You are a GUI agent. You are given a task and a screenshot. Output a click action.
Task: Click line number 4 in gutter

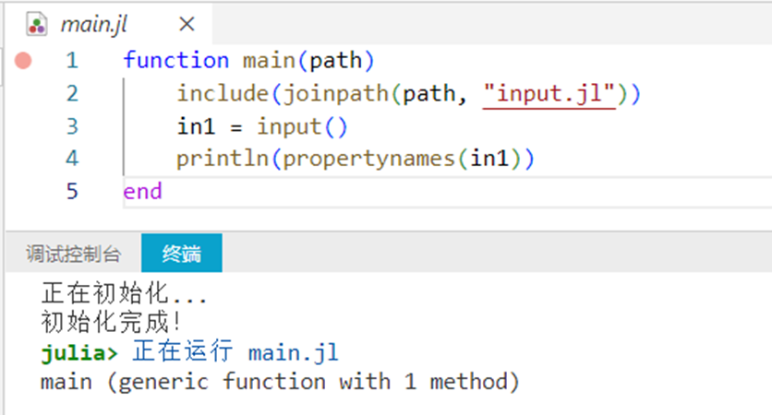[x=72, y=159]
